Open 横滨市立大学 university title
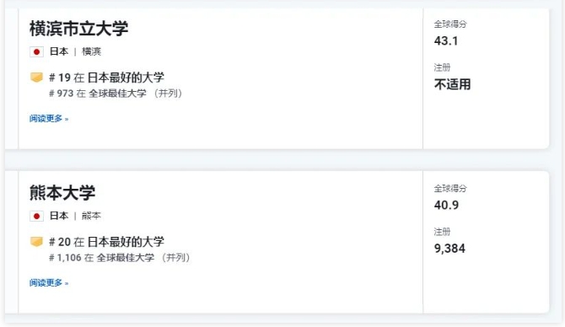The height and width of the screenshot is (327, 565). [x=78, y=29]
